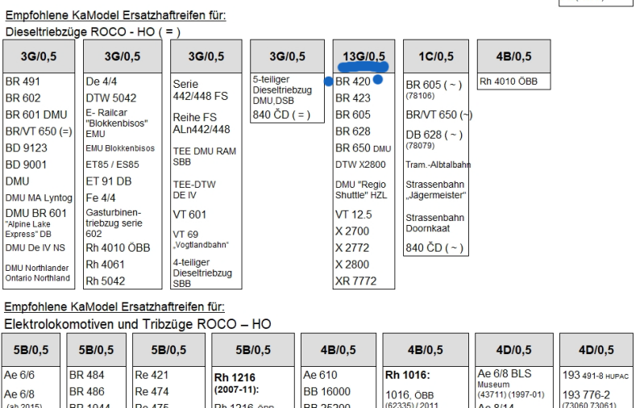
Task: Select the BR 601 DMU entry
Action: pyautogui.click(x=36, y=114)
